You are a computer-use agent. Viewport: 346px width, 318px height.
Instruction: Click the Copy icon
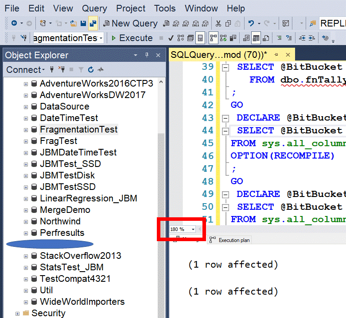tap(228, 23)
